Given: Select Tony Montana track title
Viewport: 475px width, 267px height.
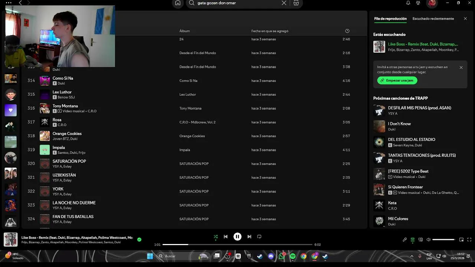Looking at the screenshot, I should click(65, 106).
